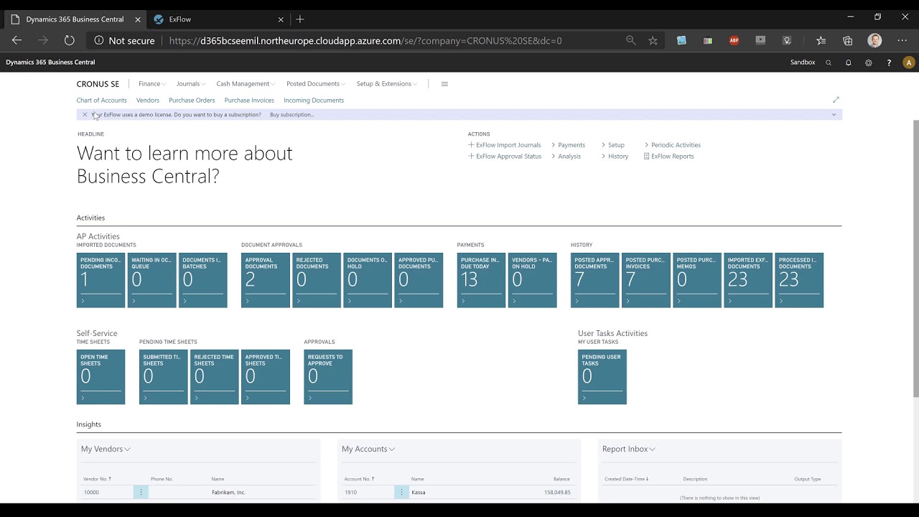Click the video player extension icon

point(760,41)
